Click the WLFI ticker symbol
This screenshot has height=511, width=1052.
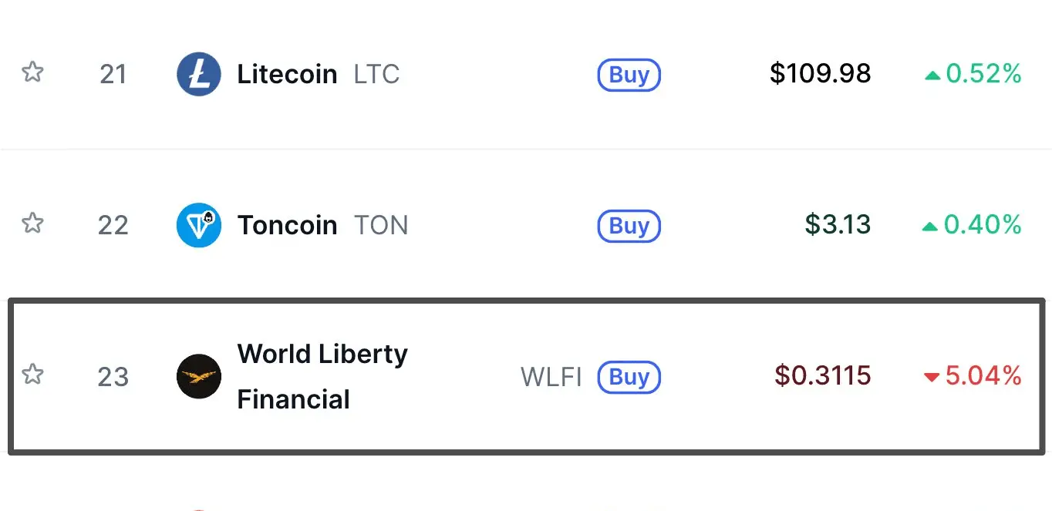pos(551,377)
